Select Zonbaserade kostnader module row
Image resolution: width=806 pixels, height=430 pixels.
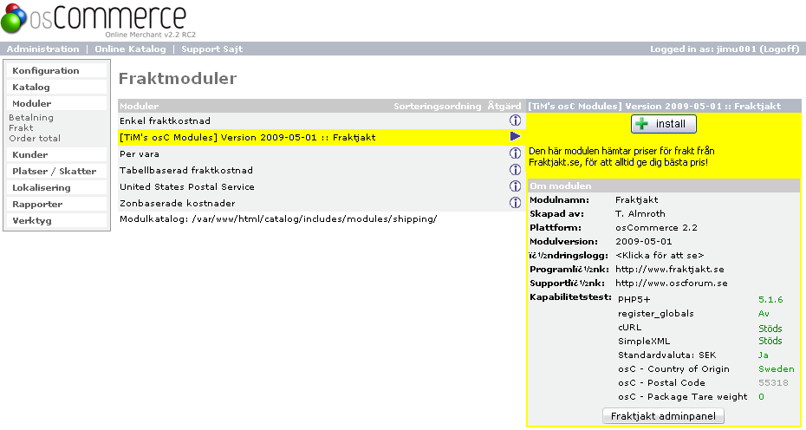click(x=322, y=203)
